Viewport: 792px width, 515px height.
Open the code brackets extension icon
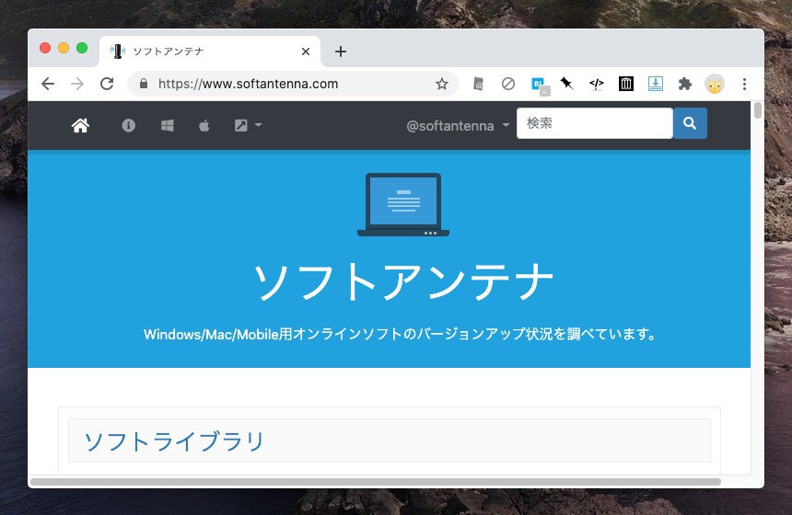597,84
